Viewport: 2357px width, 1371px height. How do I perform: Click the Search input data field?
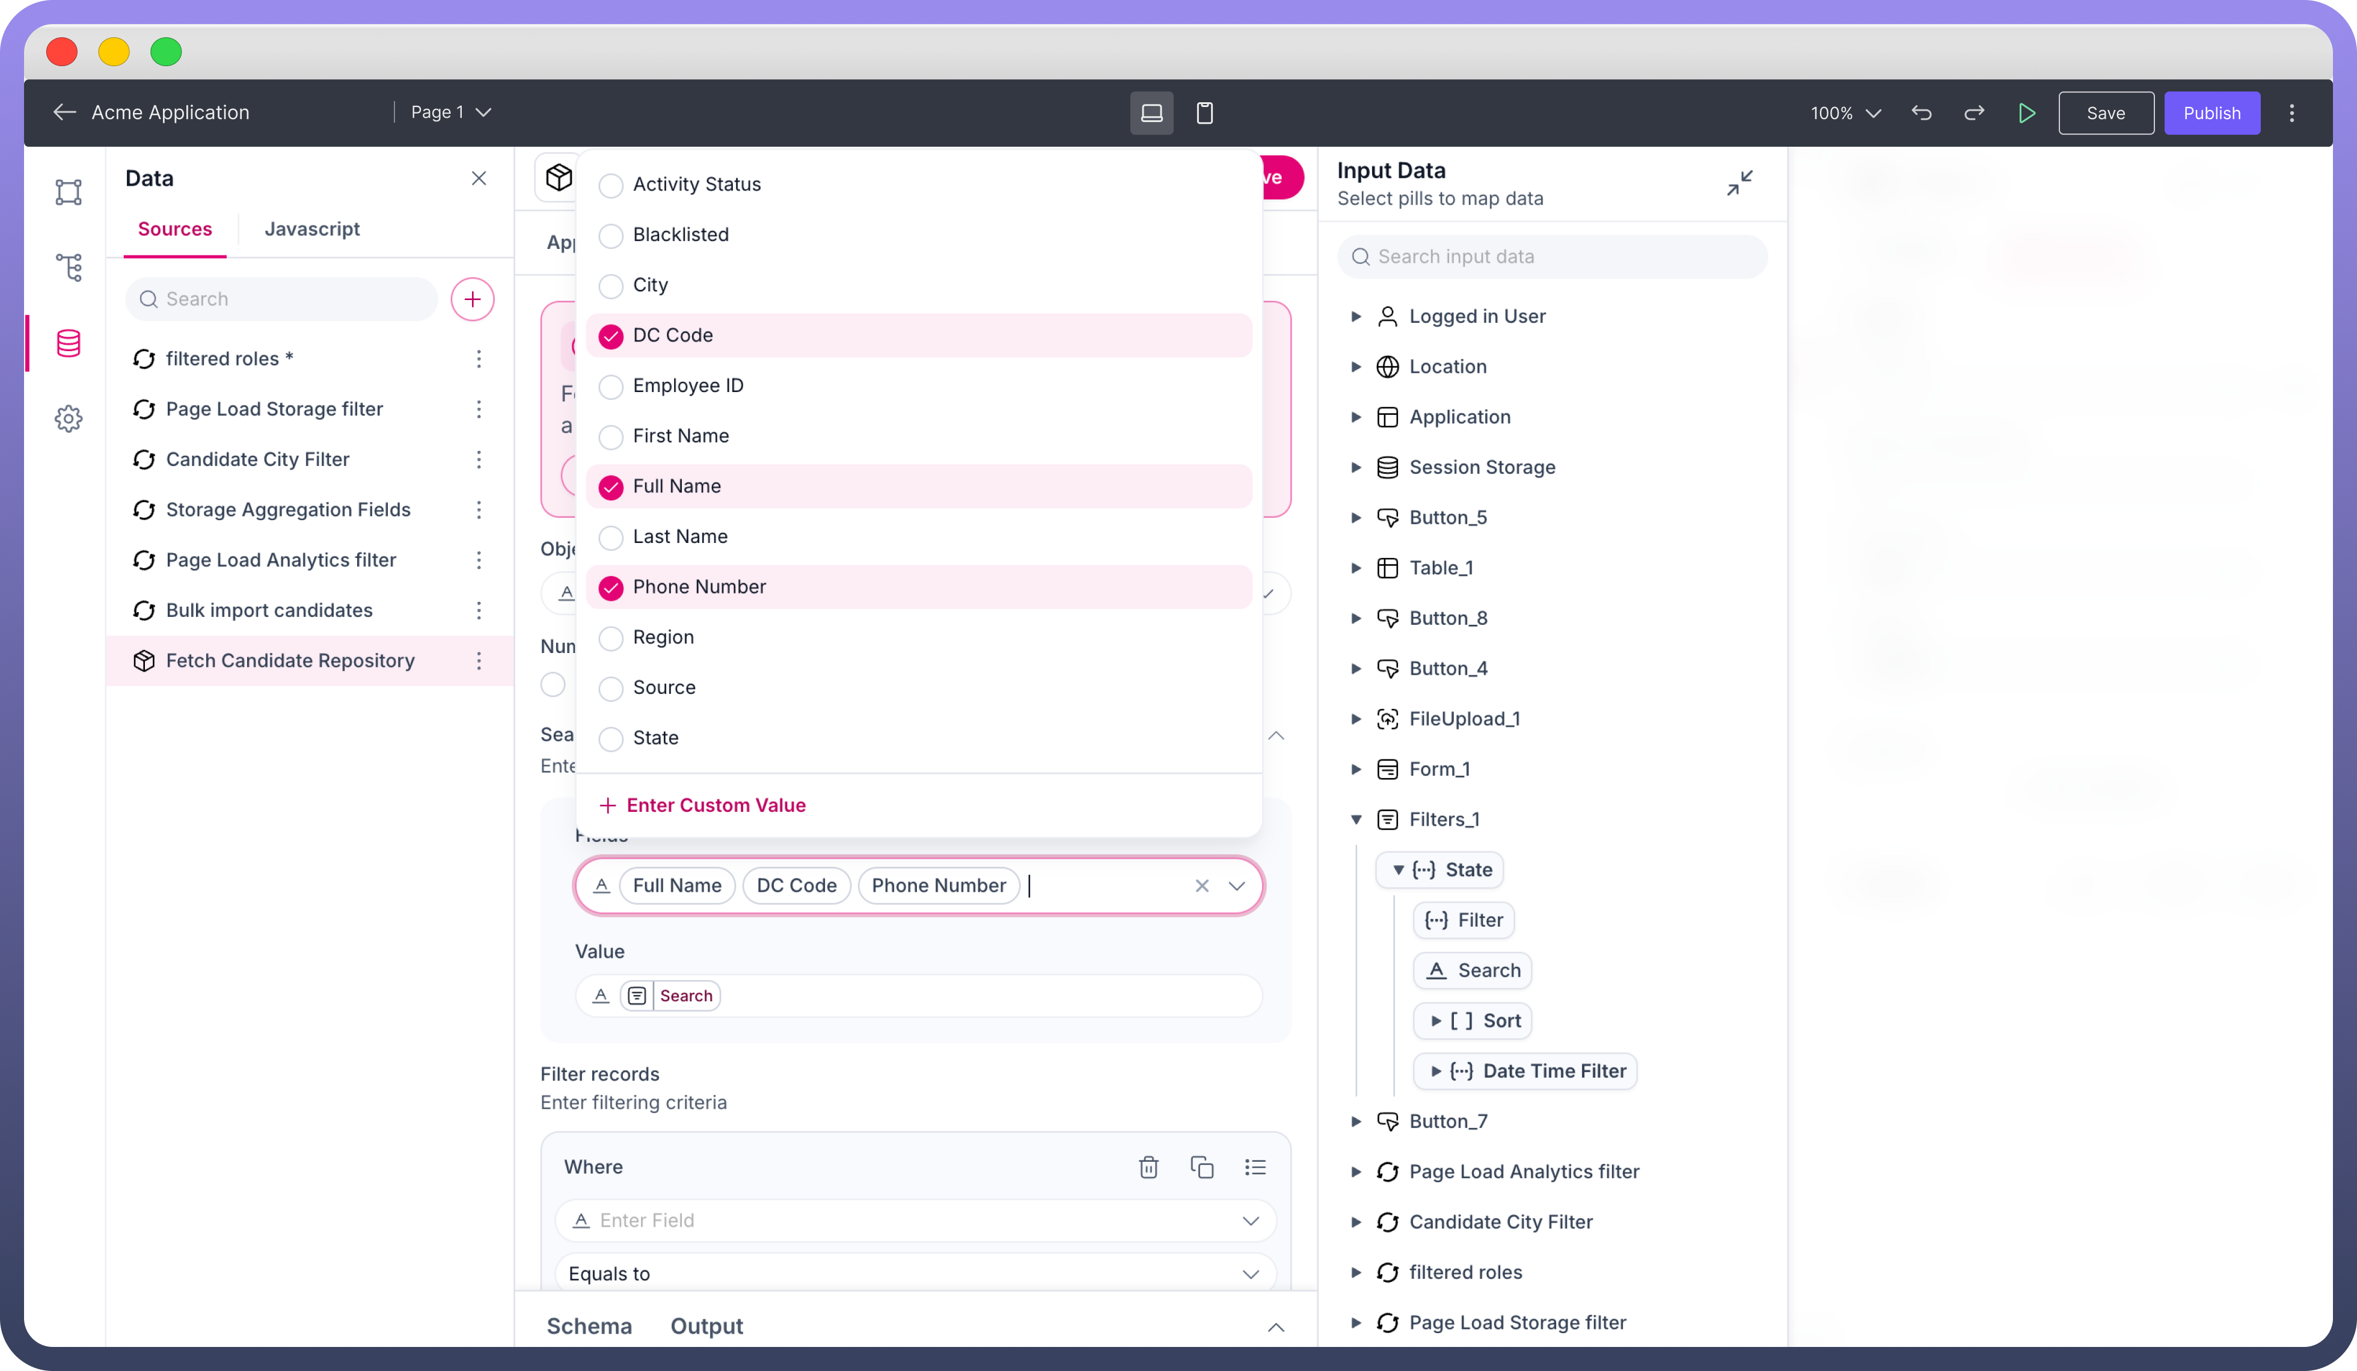(1552, 256)
